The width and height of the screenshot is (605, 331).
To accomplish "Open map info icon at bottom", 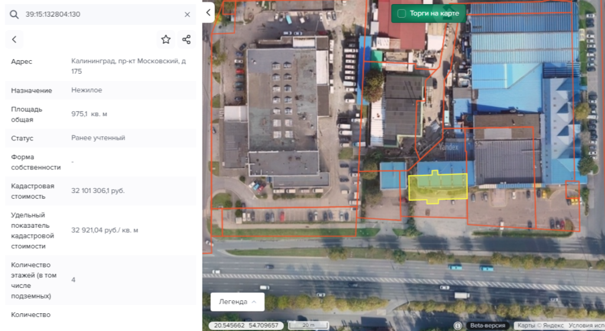I will 458,326.
